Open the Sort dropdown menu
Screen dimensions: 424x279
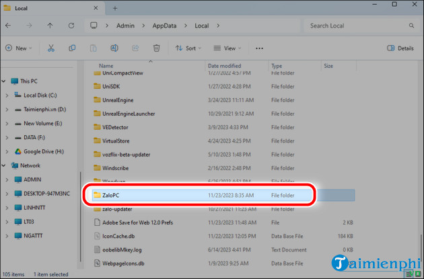click(189, 48)
